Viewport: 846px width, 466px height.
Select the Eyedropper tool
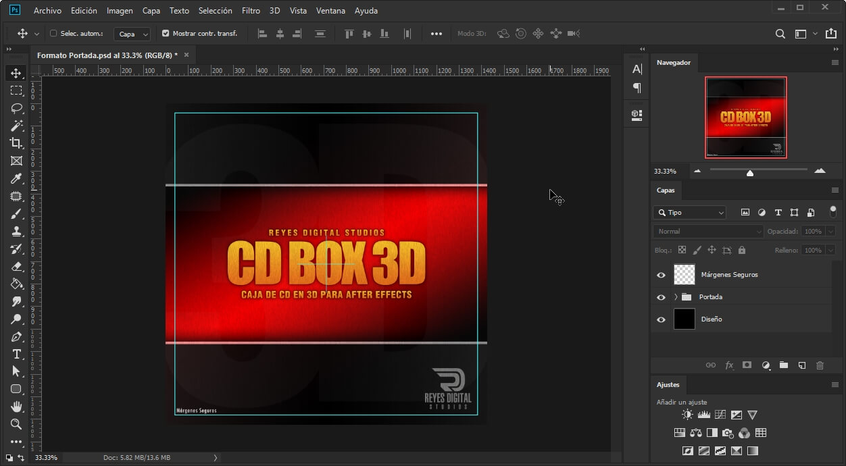pos(16,178)
